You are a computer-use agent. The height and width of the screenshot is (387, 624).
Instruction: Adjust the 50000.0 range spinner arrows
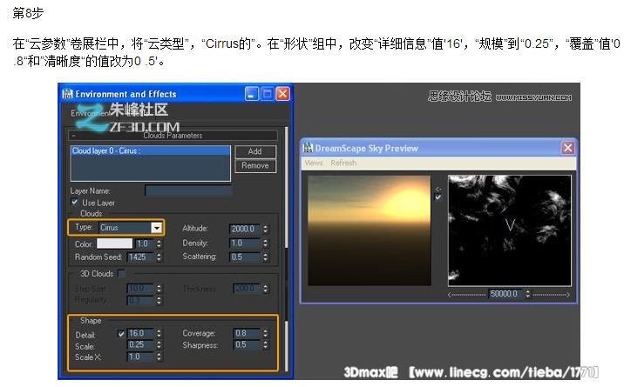(527, 294)
